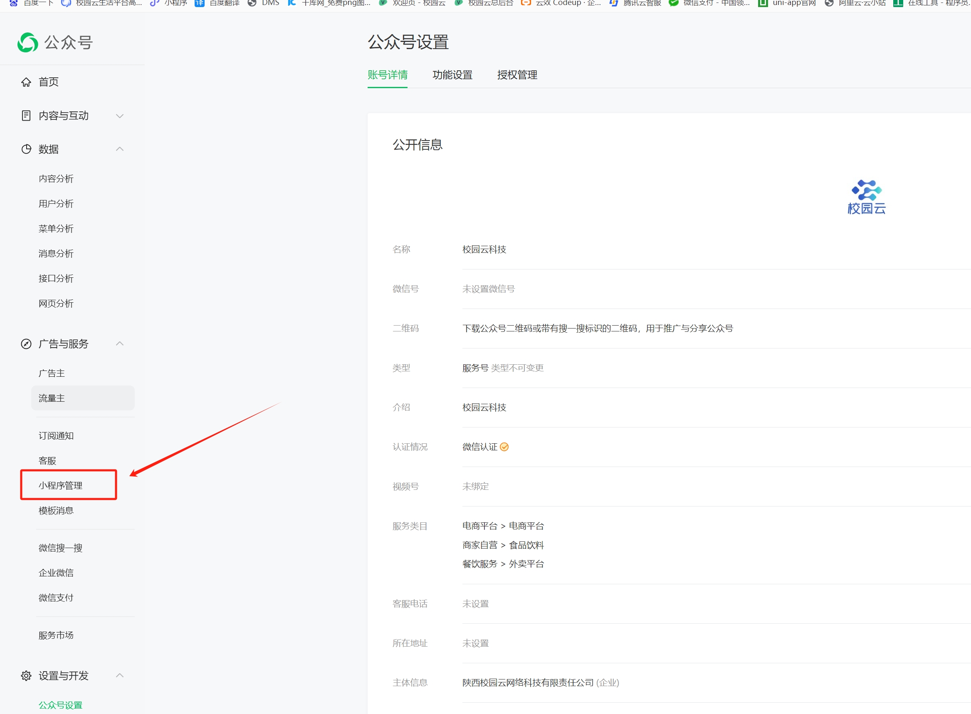Open 模板消息 in the sidebar
Screen dimensions: 971x714
click(x=56, y=510)
